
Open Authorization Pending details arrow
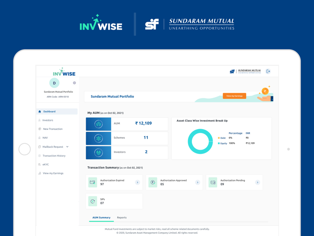coord(257,182)
